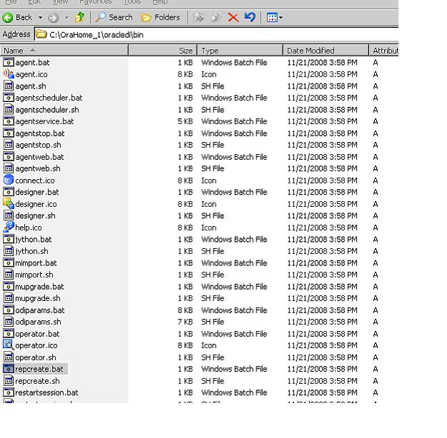
Task: Click the odiparams.sh file name
Action: click(x=38, y=322)
